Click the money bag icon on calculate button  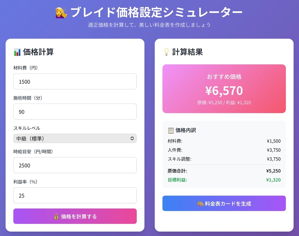[x=56, y=216]
